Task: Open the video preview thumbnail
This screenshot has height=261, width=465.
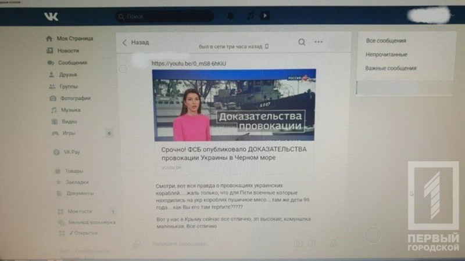Action: (x=234, y=106)
